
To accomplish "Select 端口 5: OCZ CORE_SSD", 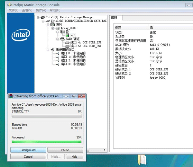I will point(86,46).
